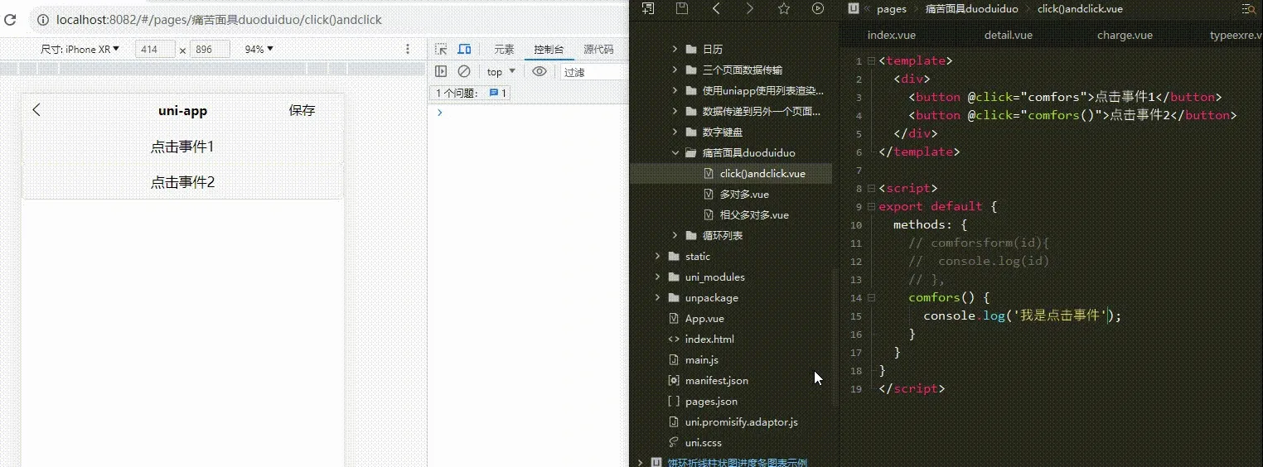Click the navigate back arrow in HBuilderX
Screen dimensions: 1263x467
pos(716,8)
